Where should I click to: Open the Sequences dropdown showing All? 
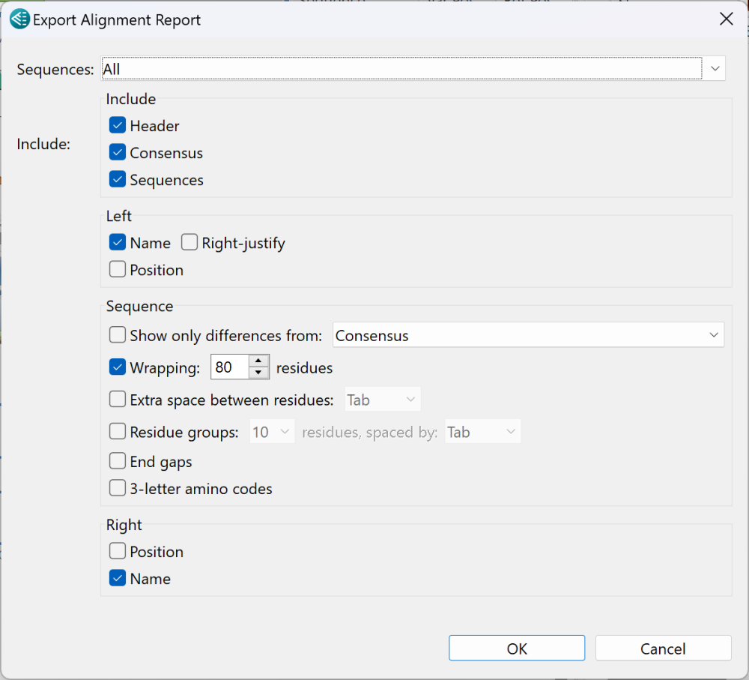tap(715, 68)
